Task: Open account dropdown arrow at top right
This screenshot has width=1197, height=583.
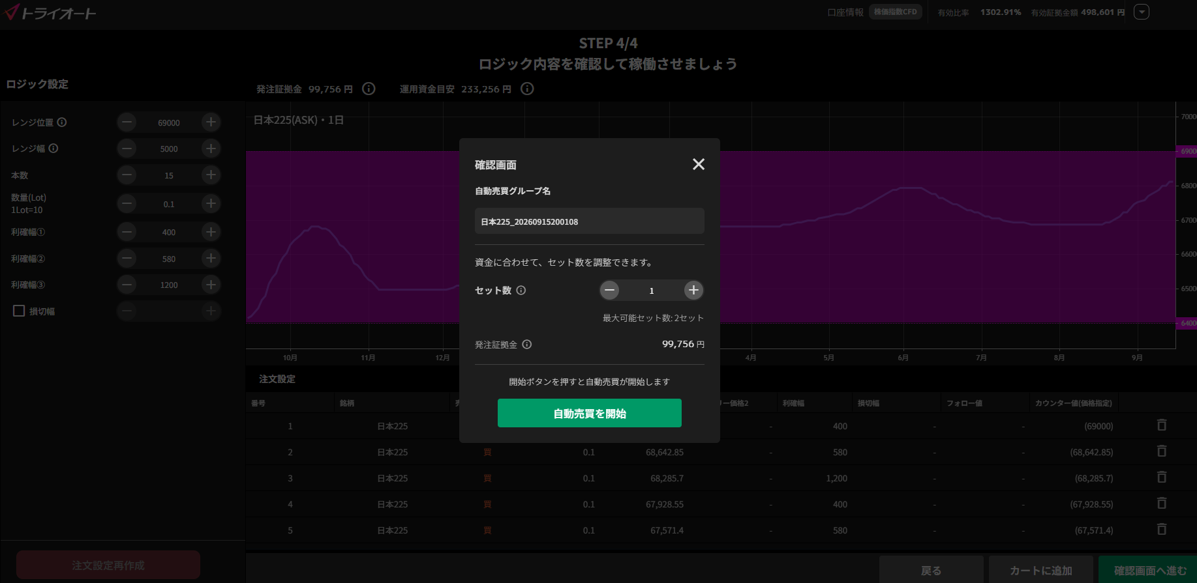Action: [1142, 12]
